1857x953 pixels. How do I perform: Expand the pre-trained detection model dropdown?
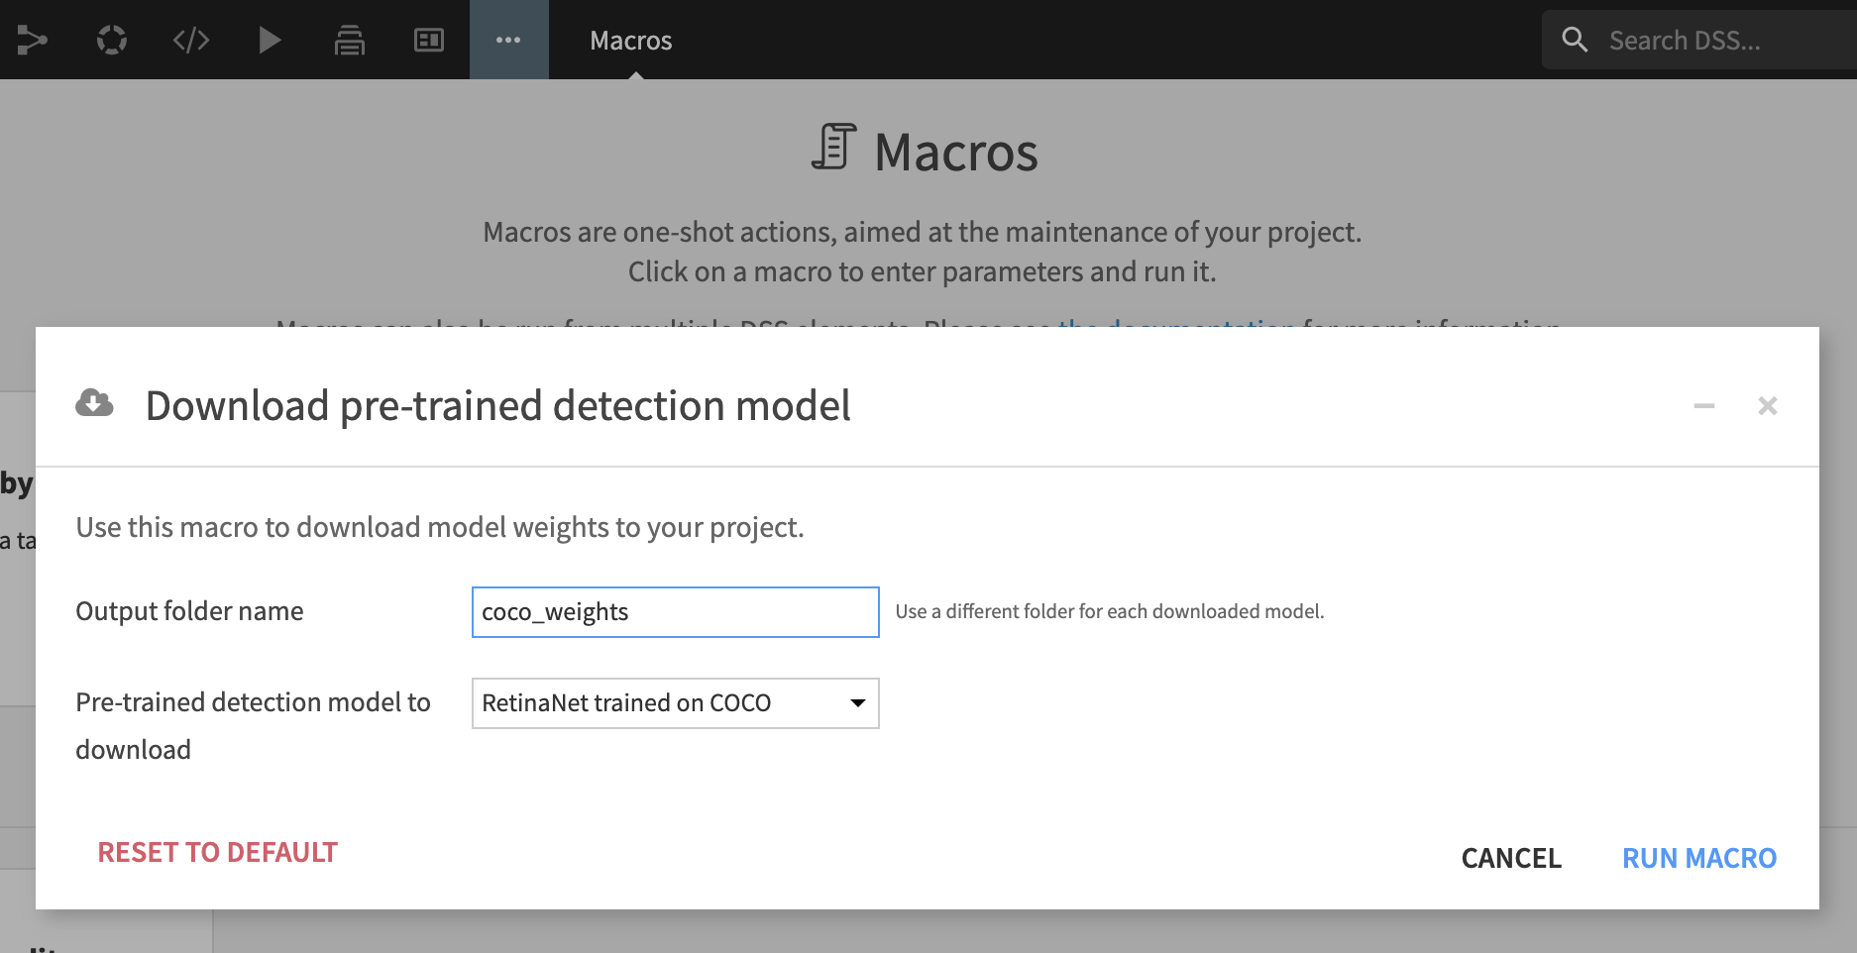675,703
